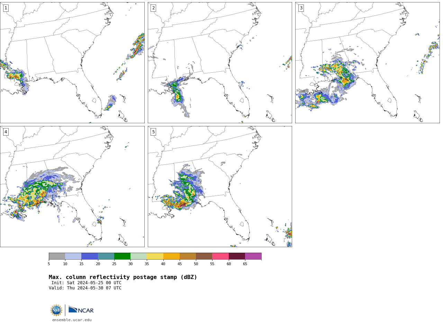Click the NCAR logo
Screen dimensions: 443x324
point(81,310)
